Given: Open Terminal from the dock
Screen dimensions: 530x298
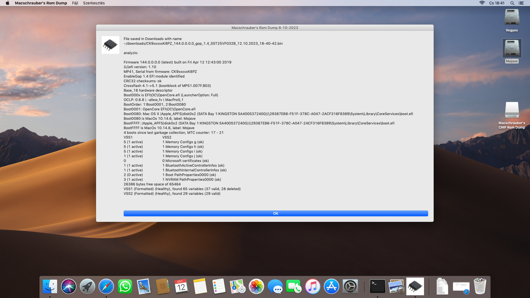Looking at the screenshot, I should pyautogui.click(x=377, y=286).
